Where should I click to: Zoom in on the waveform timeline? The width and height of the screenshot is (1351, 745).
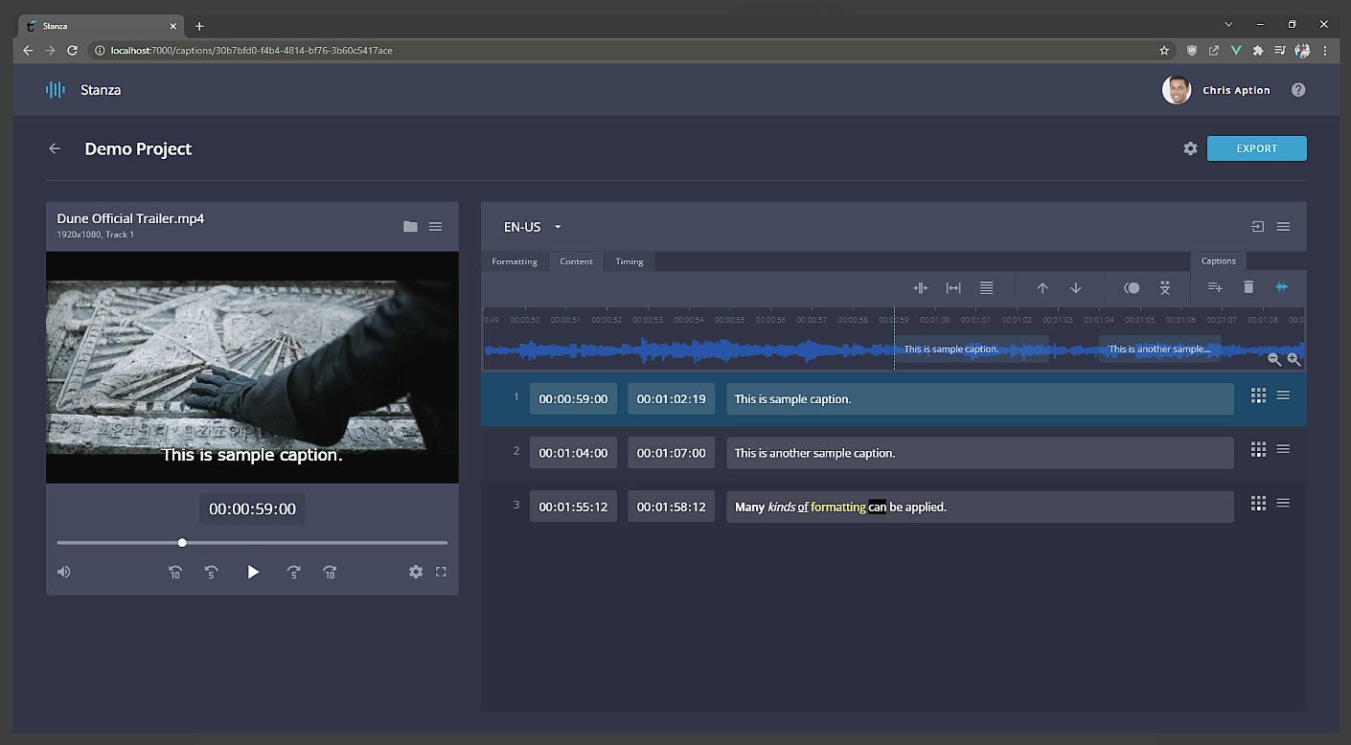click(x=1294, y=359)
